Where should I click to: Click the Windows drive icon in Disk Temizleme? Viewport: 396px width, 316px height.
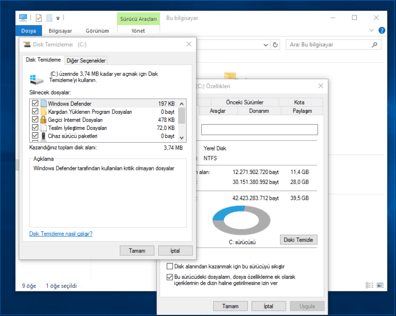click(x=36, y=79)
